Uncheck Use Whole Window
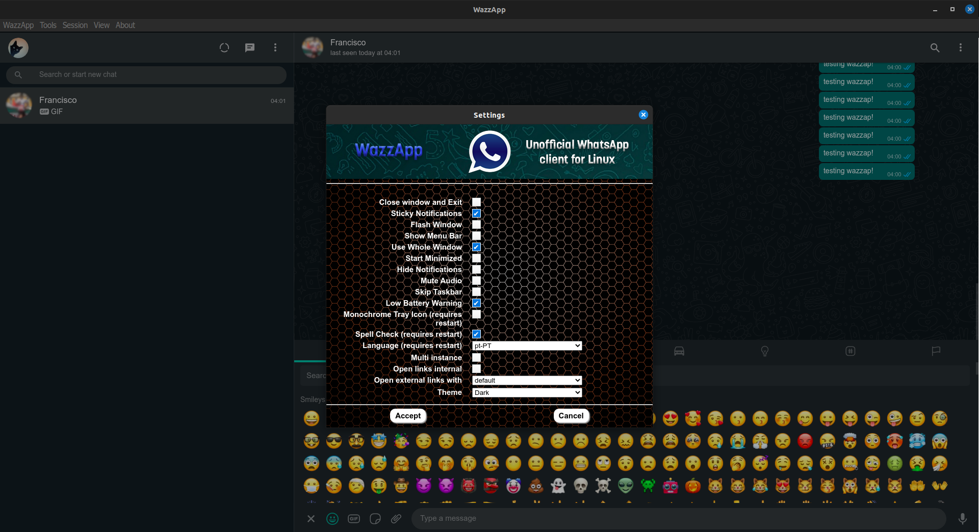This screenshot has height=532, width=979. 476,247
